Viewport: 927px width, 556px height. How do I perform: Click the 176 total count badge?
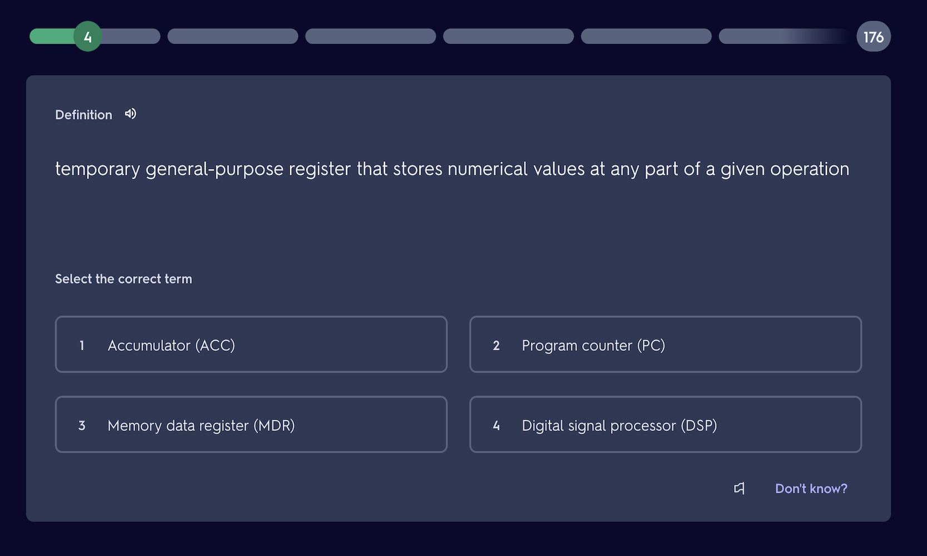pyautogui.click(x=874, y=36)
